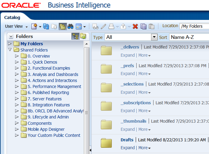
Task: Click Expand under _delivers
Action: click(x=128, y=55)
